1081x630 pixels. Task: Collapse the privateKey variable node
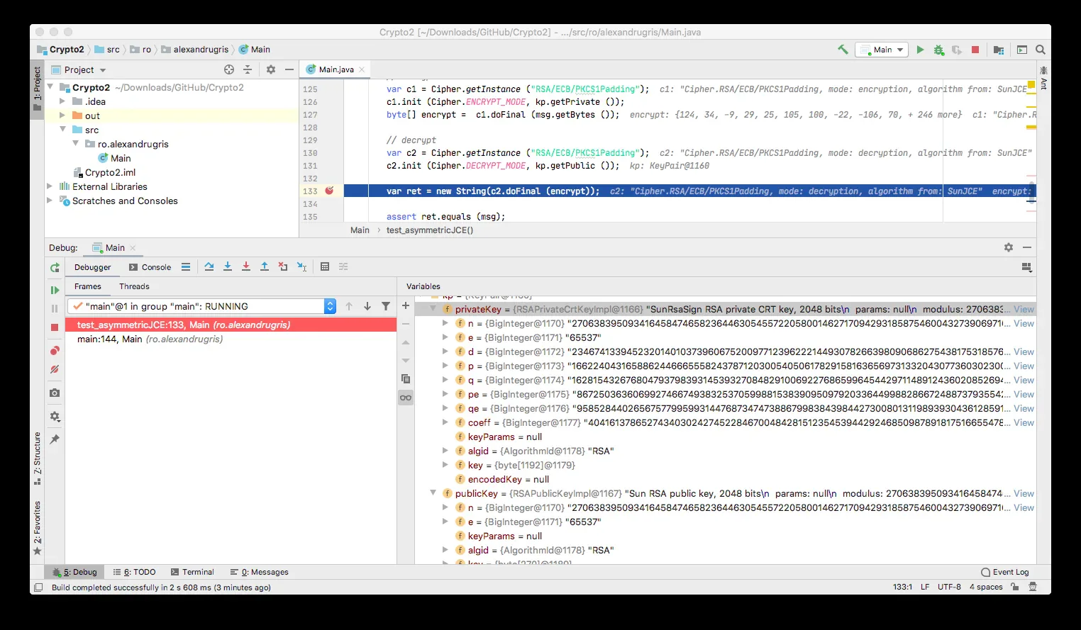coord(433,309)
